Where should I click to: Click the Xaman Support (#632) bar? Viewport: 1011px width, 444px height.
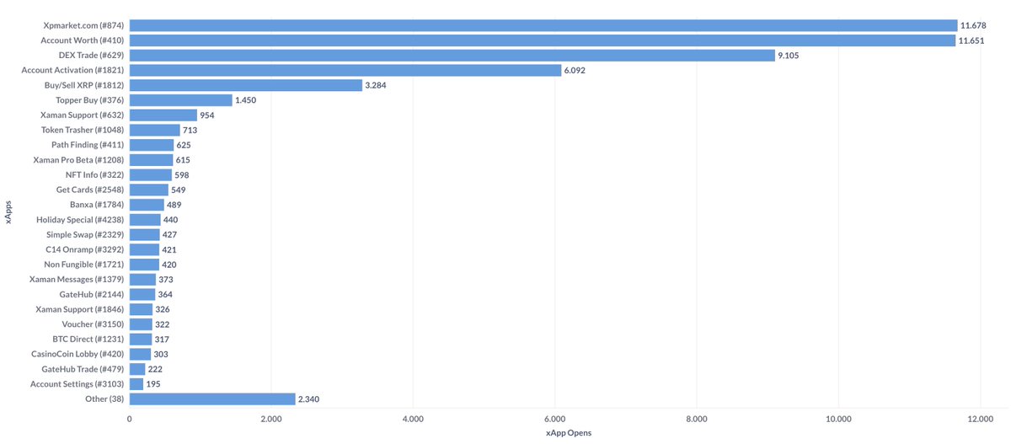163,115
